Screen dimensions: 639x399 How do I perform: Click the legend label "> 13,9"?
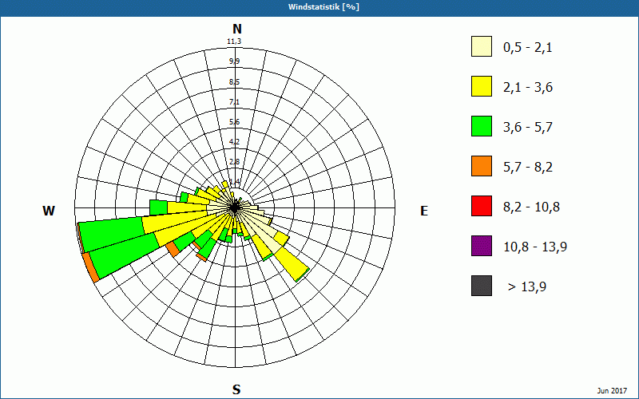(527, 287)
